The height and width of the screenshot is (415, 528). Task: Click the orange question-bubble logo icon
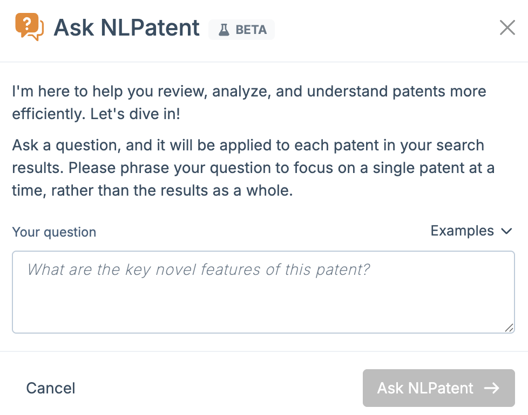[x=29, y=26]
